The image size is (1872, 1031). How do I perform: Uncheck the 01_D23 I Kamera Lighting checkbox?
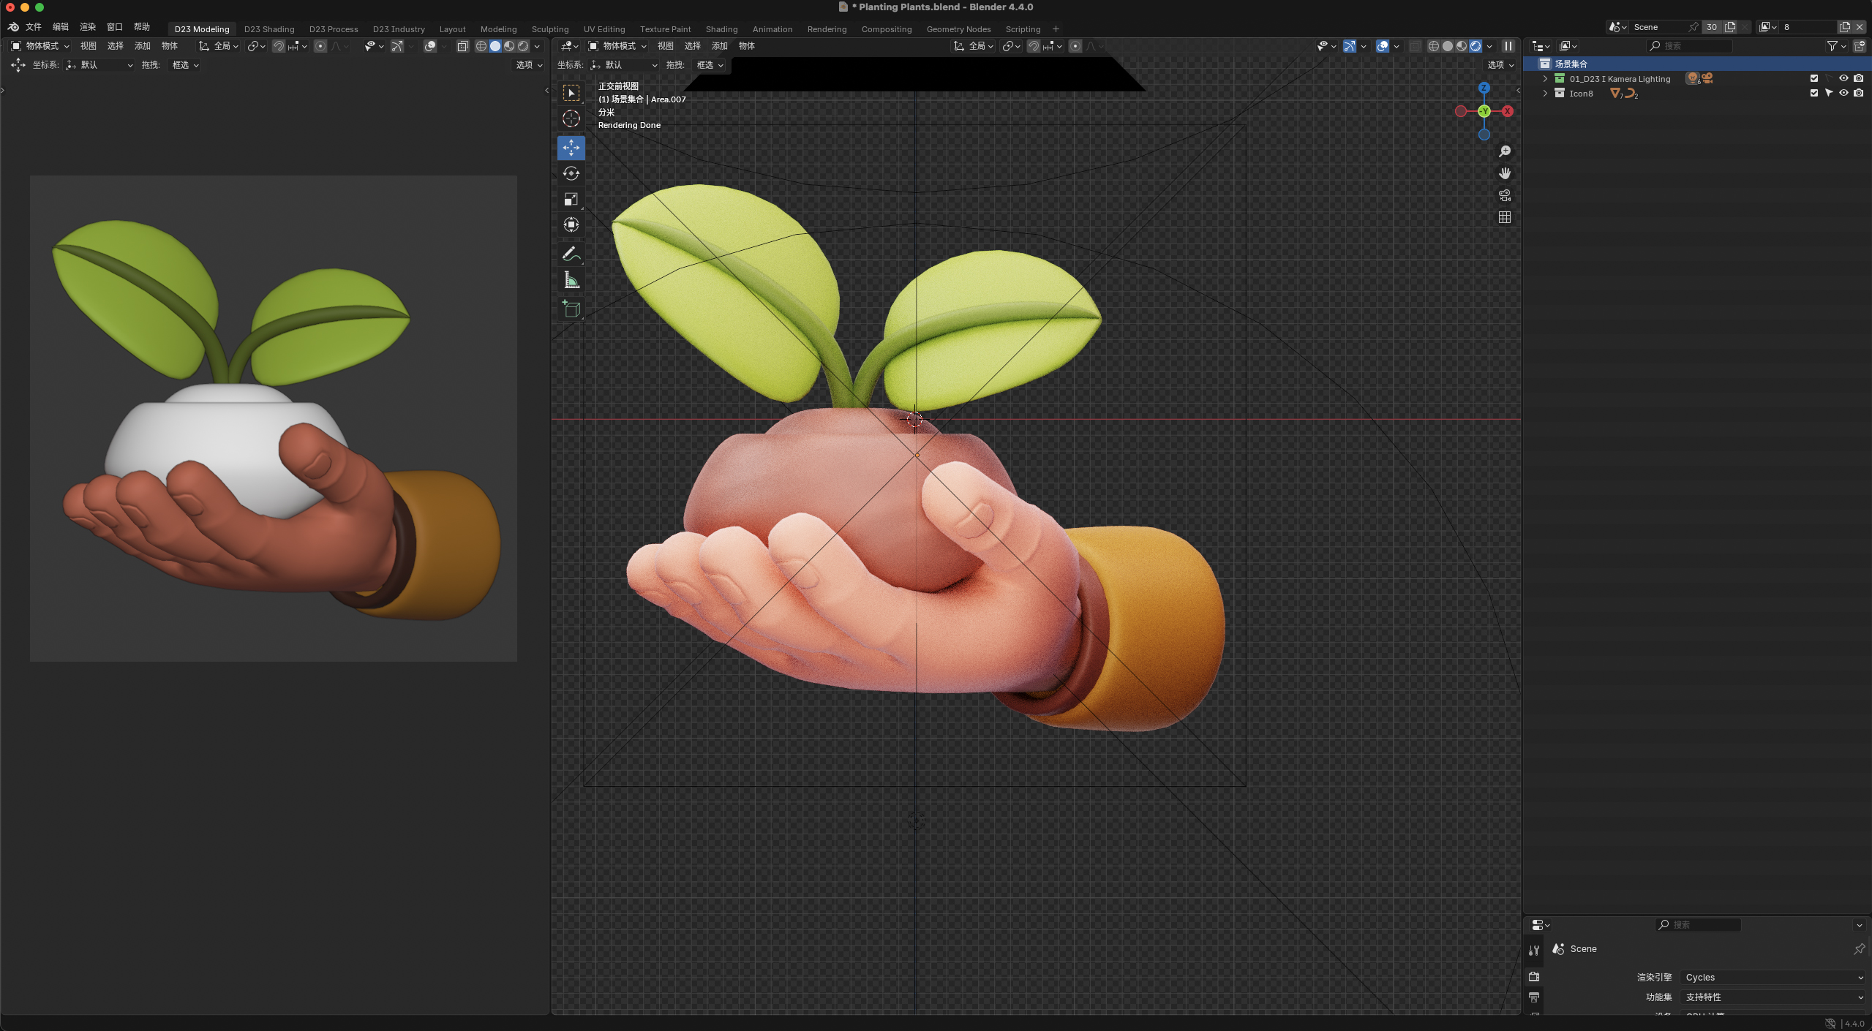click(1813, 78)
